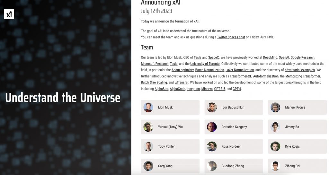Open the Guodong Zhang team card
The image size is (329, 175).
coord(234,166)
